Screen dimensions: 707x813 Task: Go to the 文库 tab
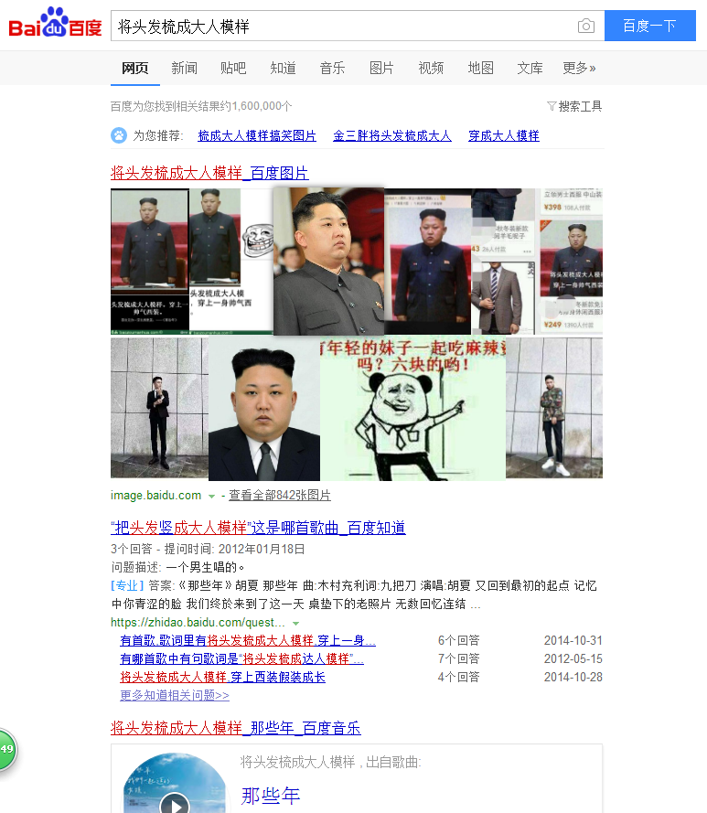pyautogui.click(x=530, y=68)
